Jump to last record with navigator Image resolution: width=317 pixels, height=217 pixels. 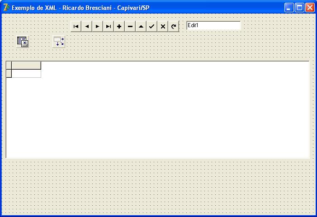[109, 26]
